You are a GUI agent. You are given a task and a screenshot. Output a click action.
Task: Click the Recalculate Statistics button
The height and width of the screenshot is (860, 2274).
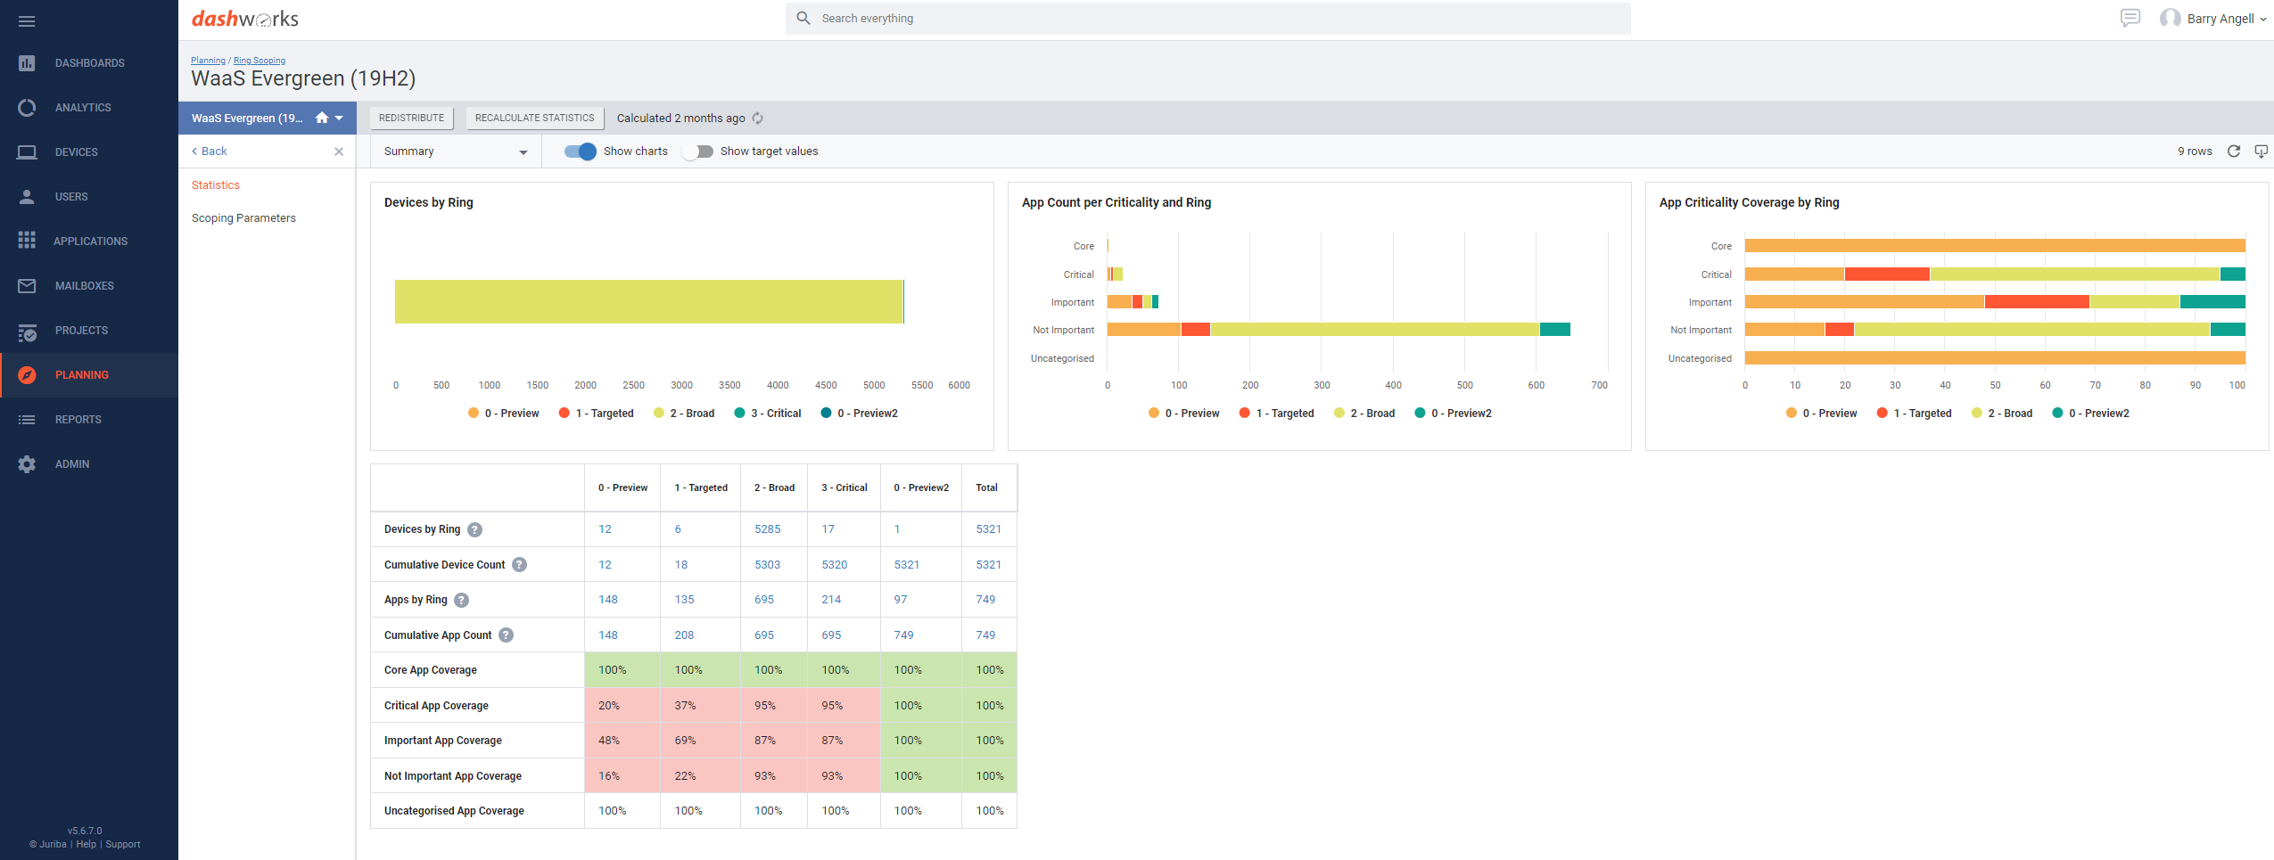534,118
